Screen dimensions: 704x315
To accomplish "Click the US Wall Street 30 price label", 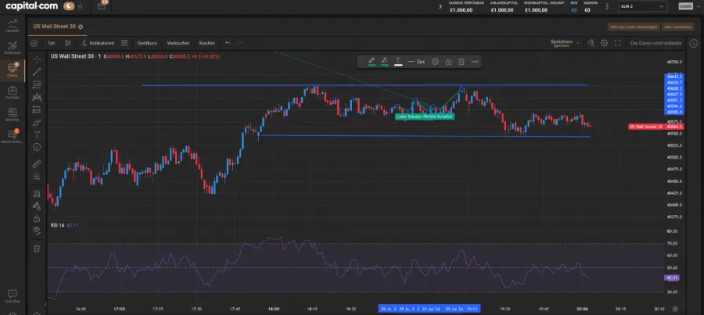I will click(x=645, y=127).
